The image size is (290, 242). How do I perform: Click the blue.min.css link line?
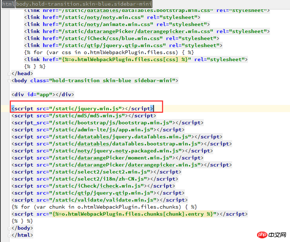[x=122, y=38]
